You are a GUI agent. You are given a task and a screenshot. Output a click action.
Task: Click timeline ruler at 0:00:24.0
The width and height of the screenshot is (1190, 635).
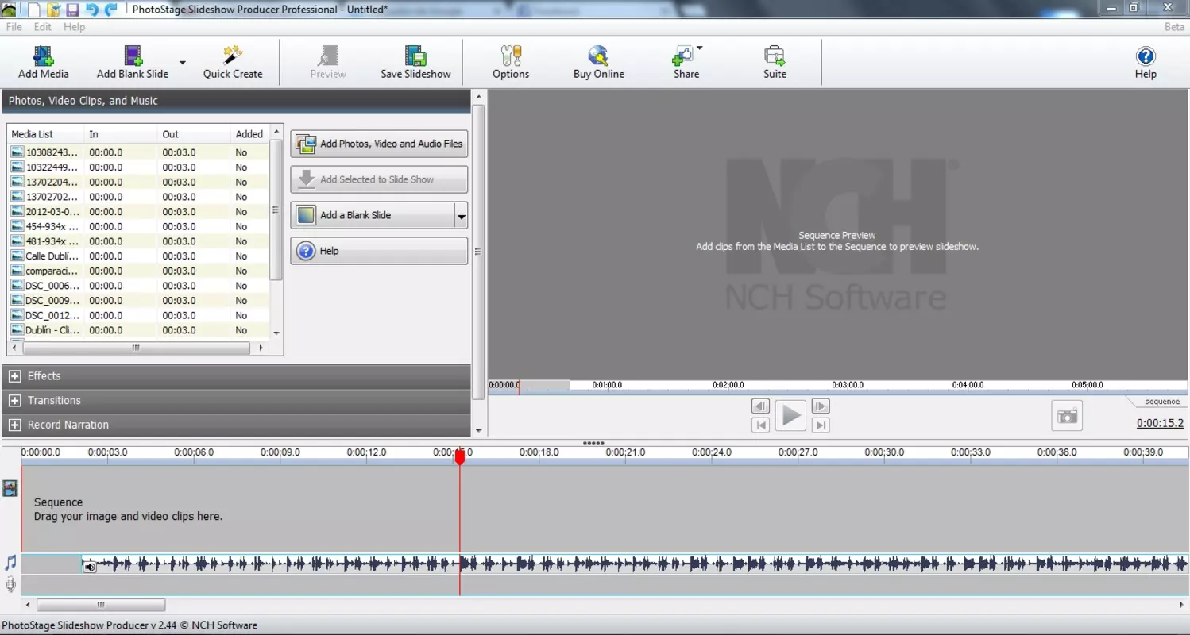coord(711,452)
